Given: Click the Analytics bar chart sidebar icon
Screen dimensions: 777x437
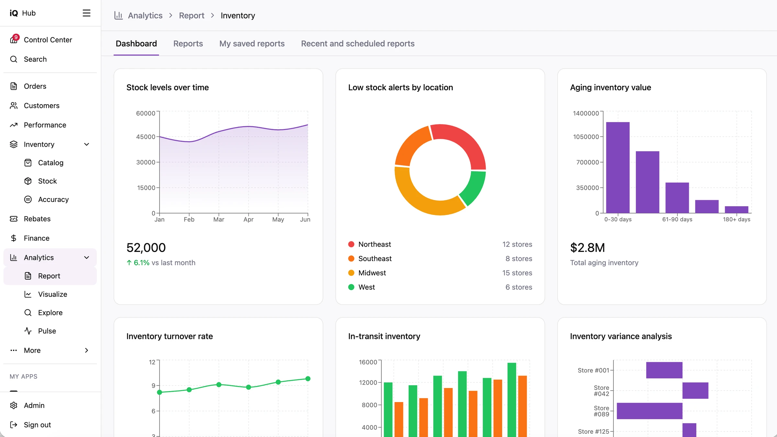Looking at the screenshot, I should pos(14,258).
